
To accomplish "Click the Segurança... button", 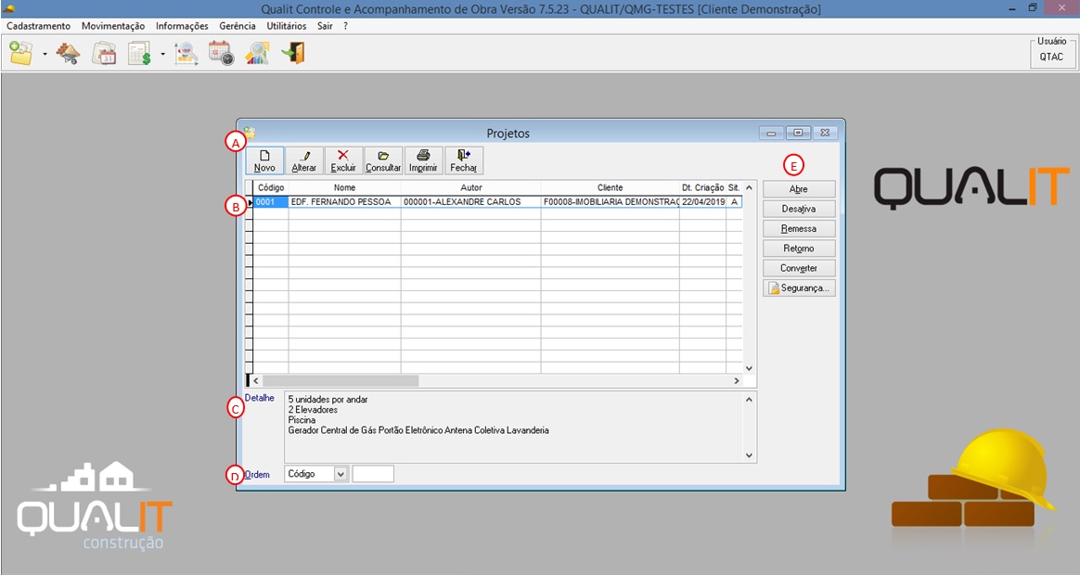I will pos(799,287).
